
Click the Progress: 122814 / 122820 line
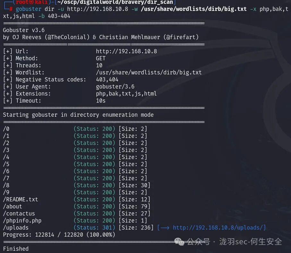click(59, 235)
